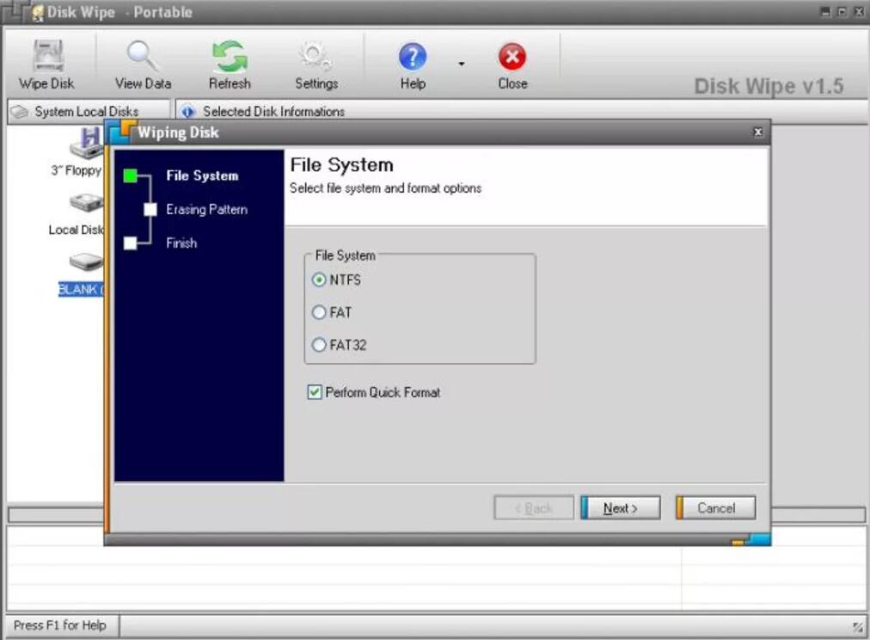The image size is (870, 640).
Task: Click the info icon beside Selected Disk Informations
Action: pos(188,112)
